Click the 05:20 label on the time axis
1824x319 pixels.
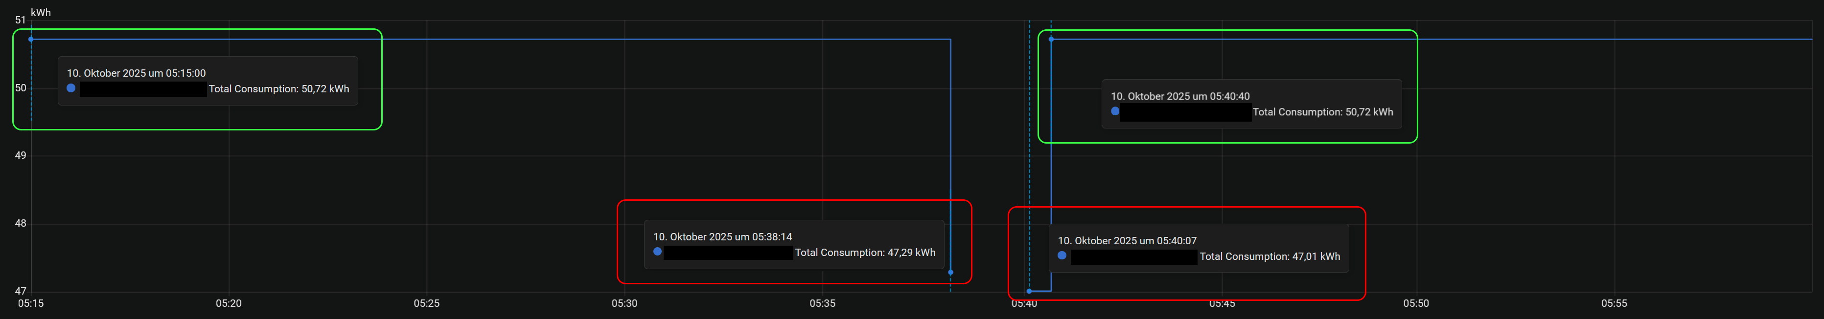point(229,303)
